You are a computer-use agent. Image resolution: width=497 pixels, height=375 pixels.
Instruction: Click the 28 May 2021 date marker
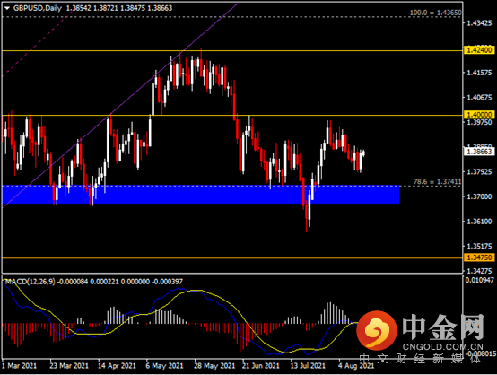(214, 366)
